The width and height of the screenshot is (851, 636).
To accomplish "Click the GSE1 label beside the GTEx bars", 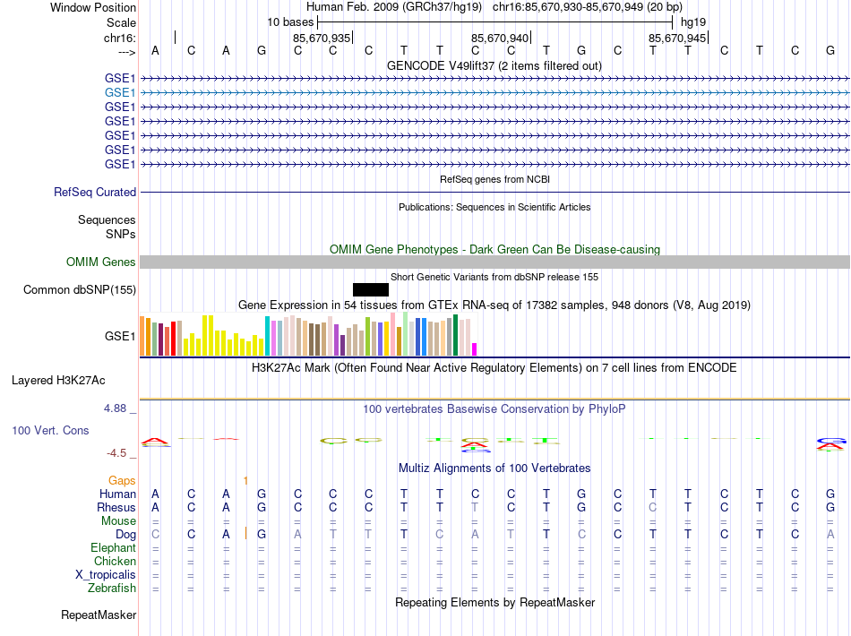I will [x=120, y=337].
